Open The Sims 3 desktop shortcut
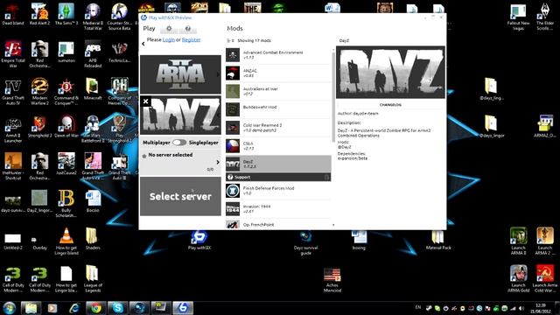The height and width of the screenshot is (315, 560). tap(66, 14)
